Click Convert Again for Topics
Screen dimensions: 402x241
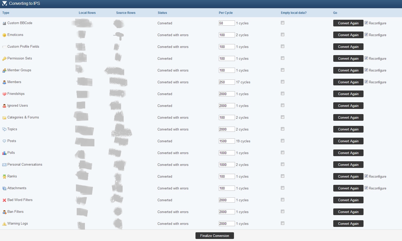click(x=348, y=129)
